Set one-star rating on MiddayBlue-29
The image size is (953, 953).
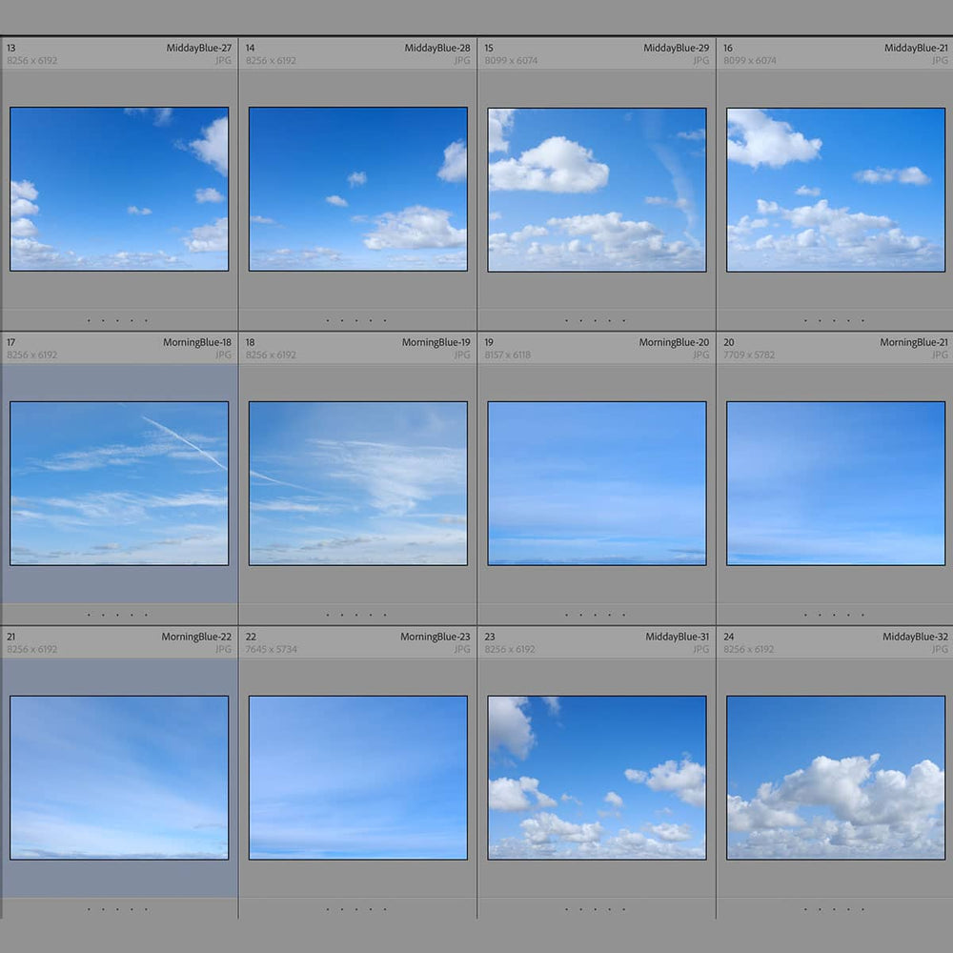tap(566, 321)
